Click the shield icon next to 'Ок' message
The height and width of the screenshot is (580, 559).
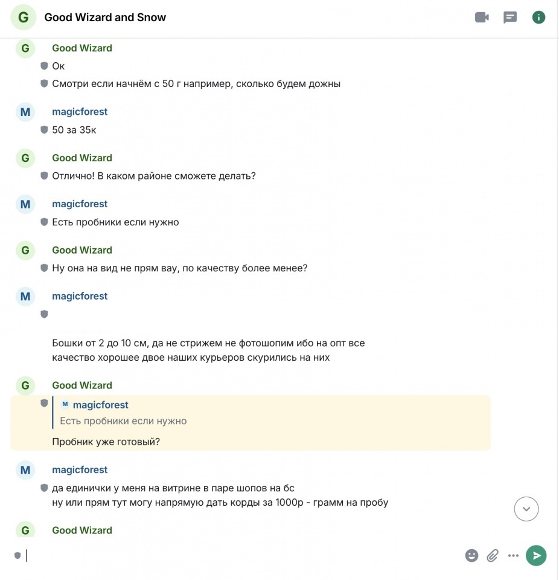click(44, 66)
